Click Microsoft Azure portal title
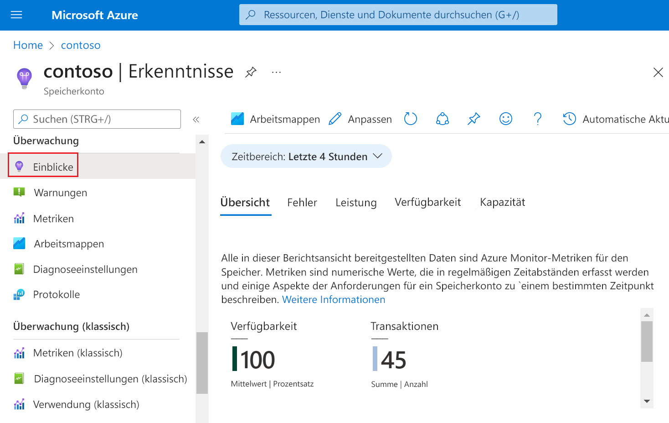Viewport: 669px width, 423px height. pos(95,15)
